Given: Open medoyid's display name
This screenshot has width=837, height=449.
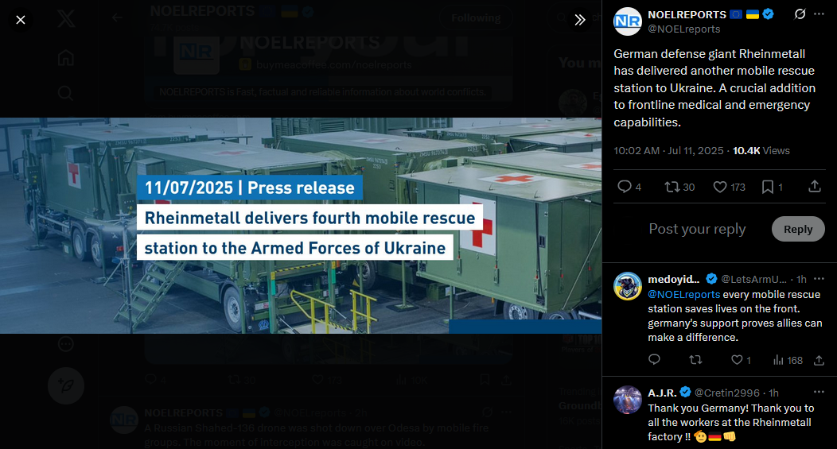Looking at the screenshot, I should (x=673, y=279).
